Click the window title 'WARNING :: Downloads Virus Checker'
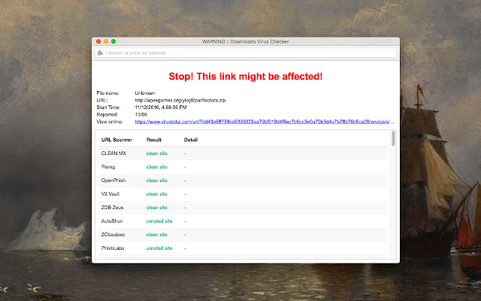Viewport: 481px width, 301px height. coord(246,41)
